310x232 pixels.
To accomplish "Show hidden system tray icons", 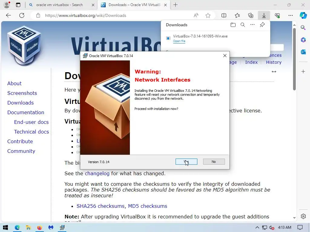I will [257, 227].
